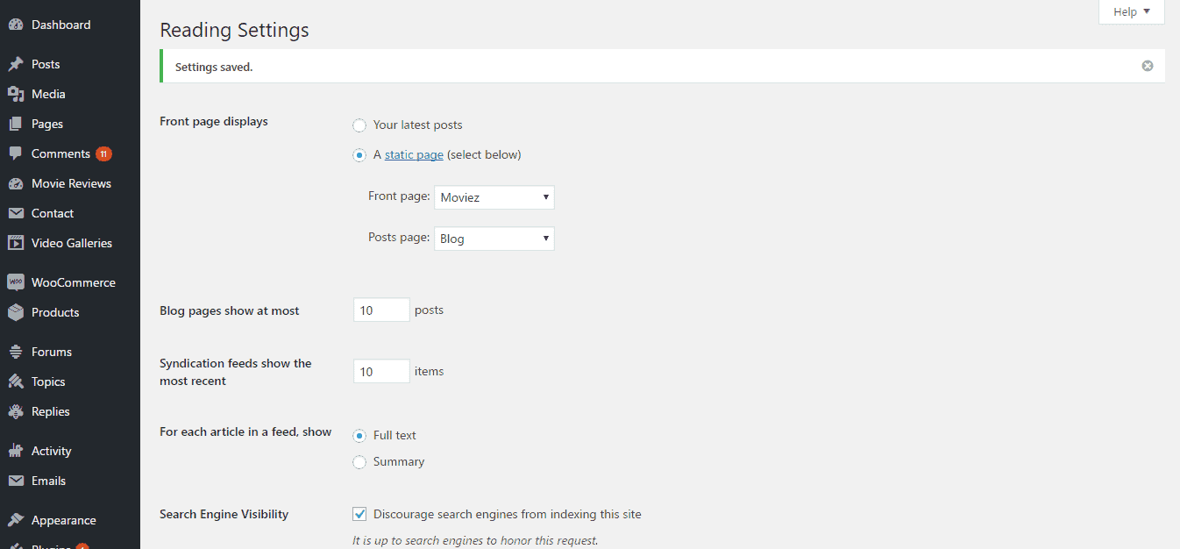Open the Posts page dropdown showing Blog
This screenshot has height=549, width=1180.
tap(494, 239)
